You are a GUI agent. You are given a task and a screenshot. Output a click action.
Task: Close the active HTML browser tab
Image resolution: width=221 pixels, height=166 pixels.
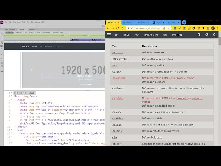coord(119,23)
